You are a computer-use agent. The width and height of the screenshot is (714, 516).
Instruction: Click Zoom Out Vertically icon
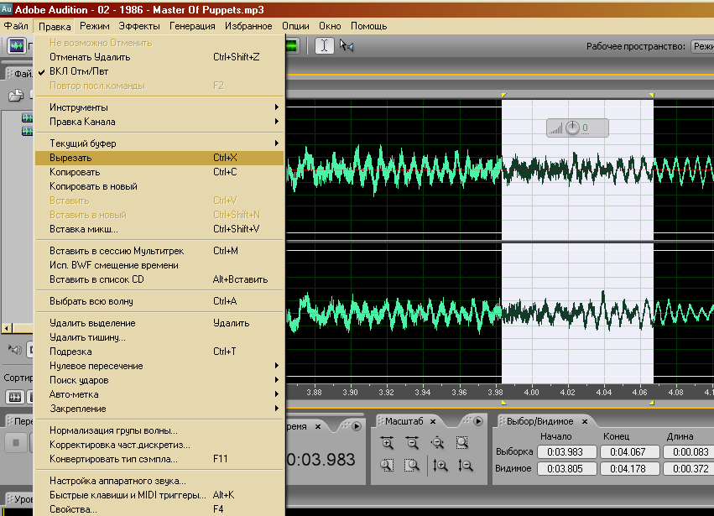(466, 465)
